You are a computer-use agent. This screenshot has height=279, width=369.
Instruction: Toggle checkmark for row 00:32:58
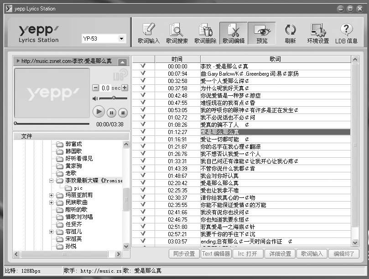pos(143,81)
